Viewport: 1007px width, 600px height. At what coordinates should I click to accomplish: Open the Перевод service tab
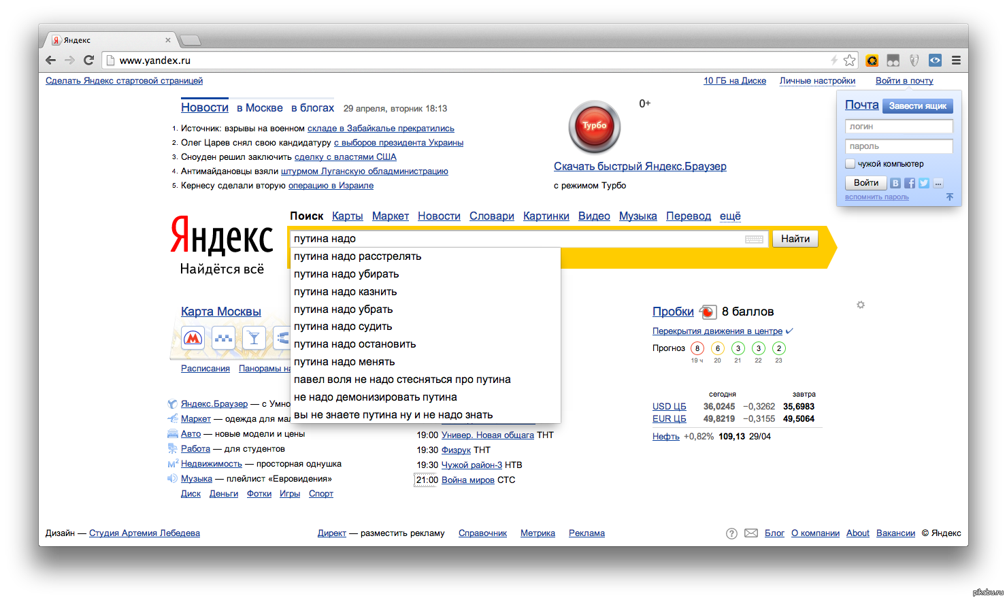pos(689,216)
